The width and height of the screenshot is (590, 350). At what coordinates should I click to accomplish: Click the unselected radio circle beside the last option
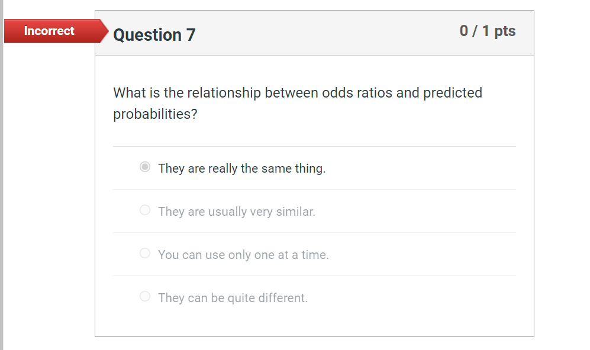pyautogui.click(x=145, y=296)
